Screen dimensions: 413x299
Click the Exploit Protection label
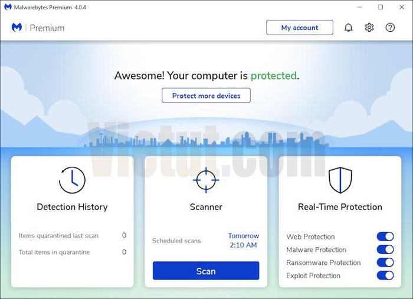[313, 275]
